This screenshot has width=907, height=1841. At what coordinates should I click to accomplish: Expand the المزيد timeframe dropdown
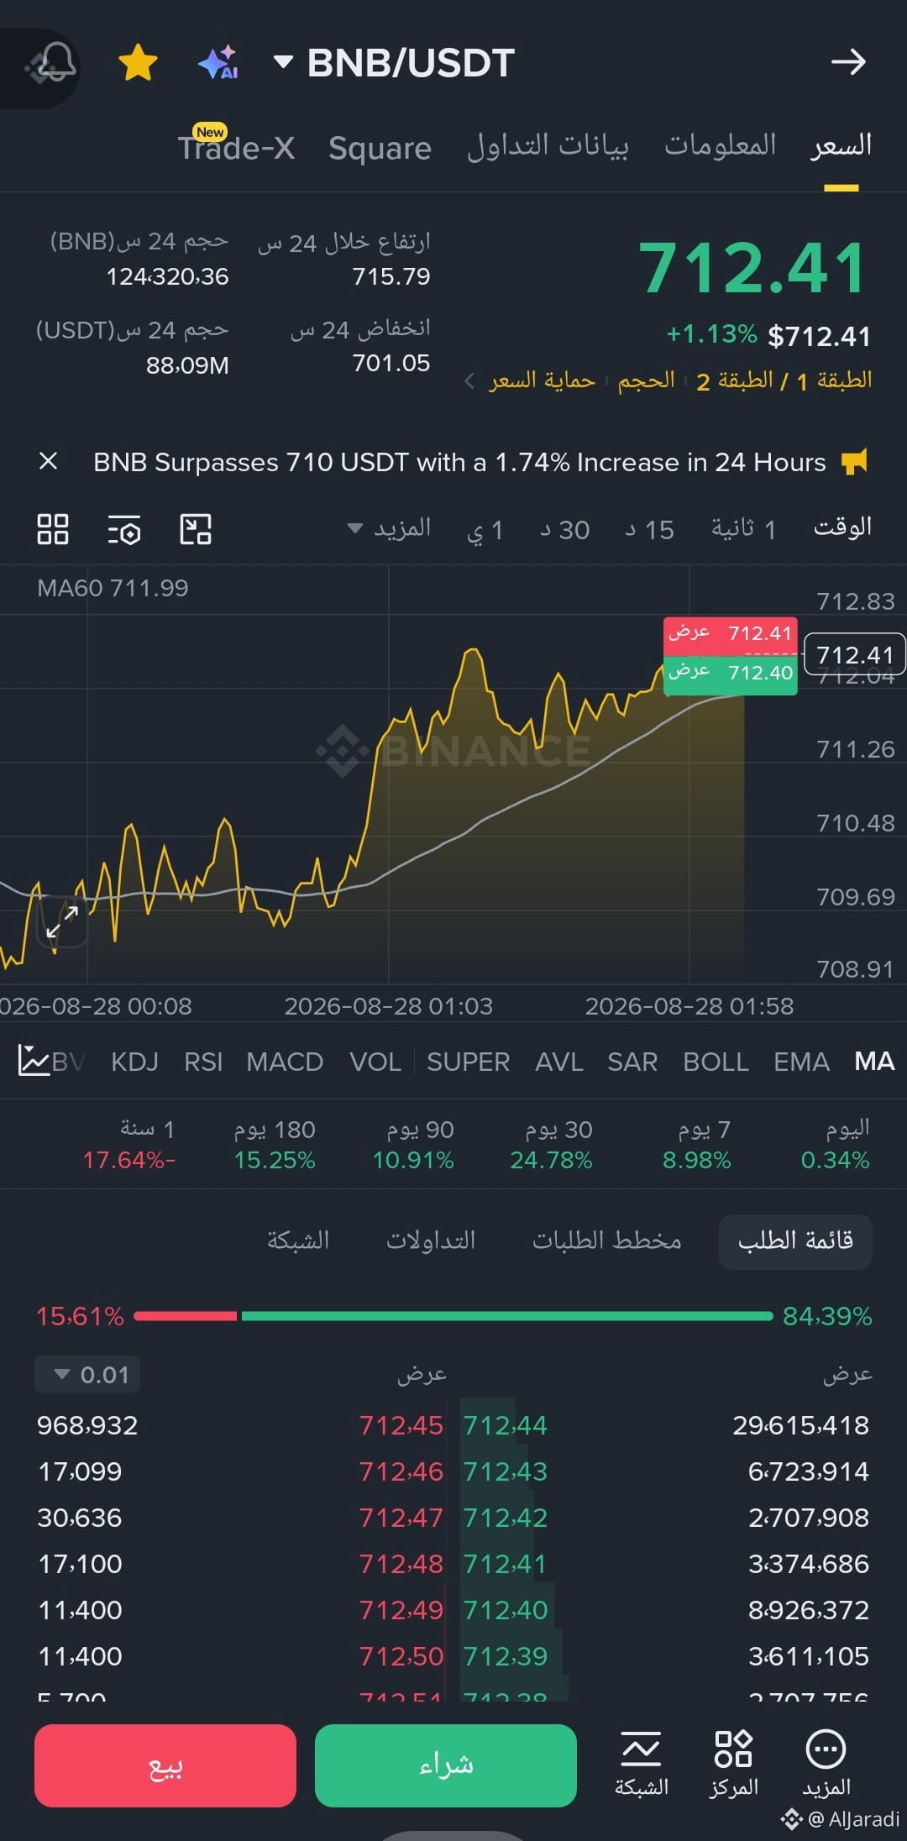[x=390, y=528]
